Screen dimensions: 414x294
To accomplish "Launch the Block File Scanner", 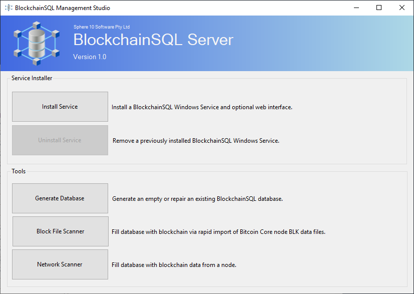I will tap(61, 231).
